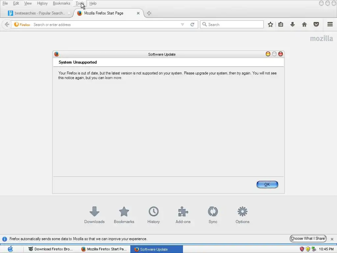Open the Tools menu
The image size is (337, 253).
(80, 3)
